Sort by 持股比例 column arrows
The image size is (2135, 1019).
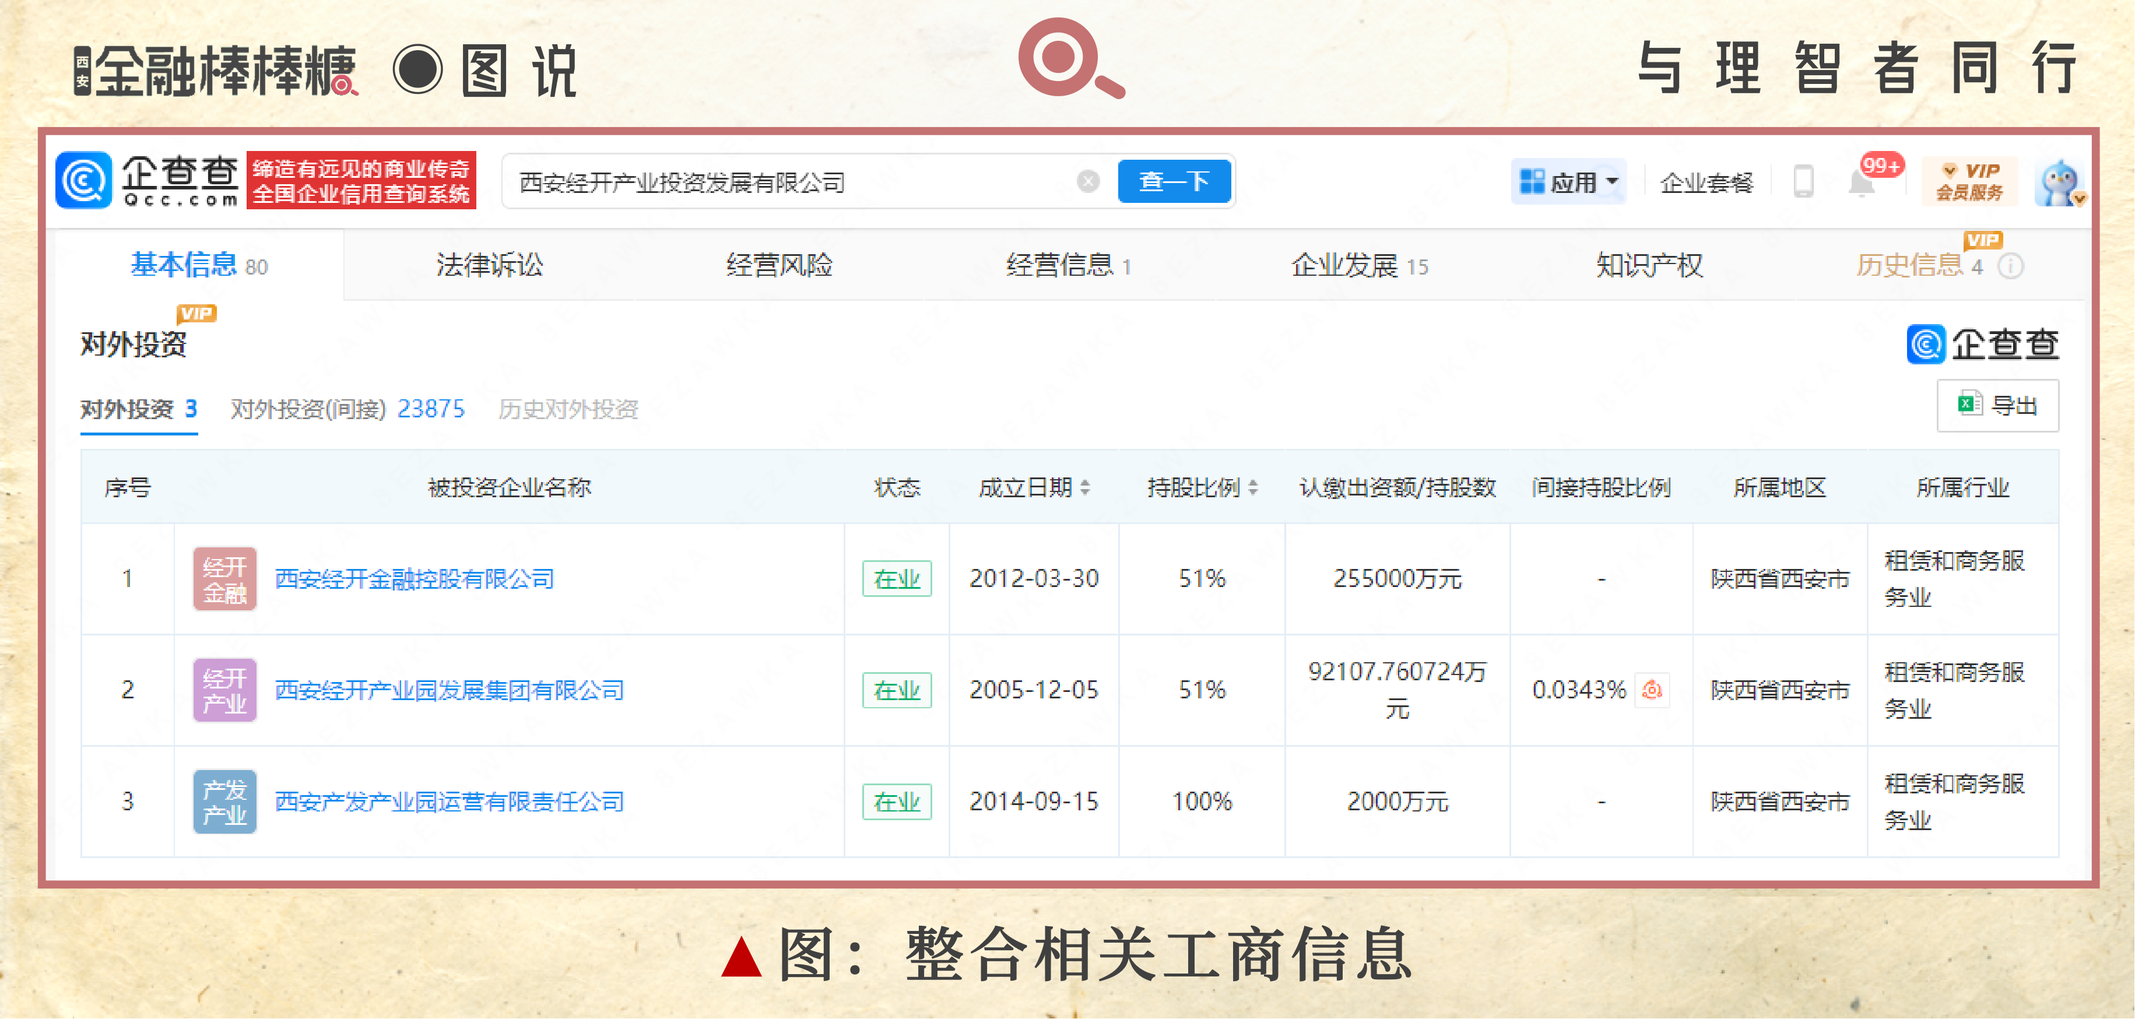click(1252, 488)
